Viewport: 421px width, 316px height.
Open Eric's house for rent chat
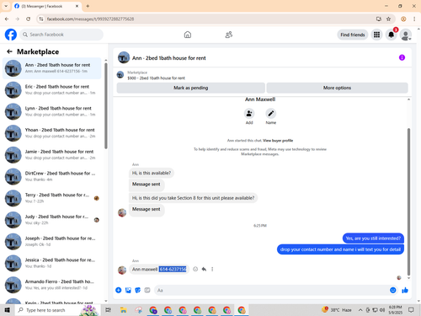(x=52, y=89)
